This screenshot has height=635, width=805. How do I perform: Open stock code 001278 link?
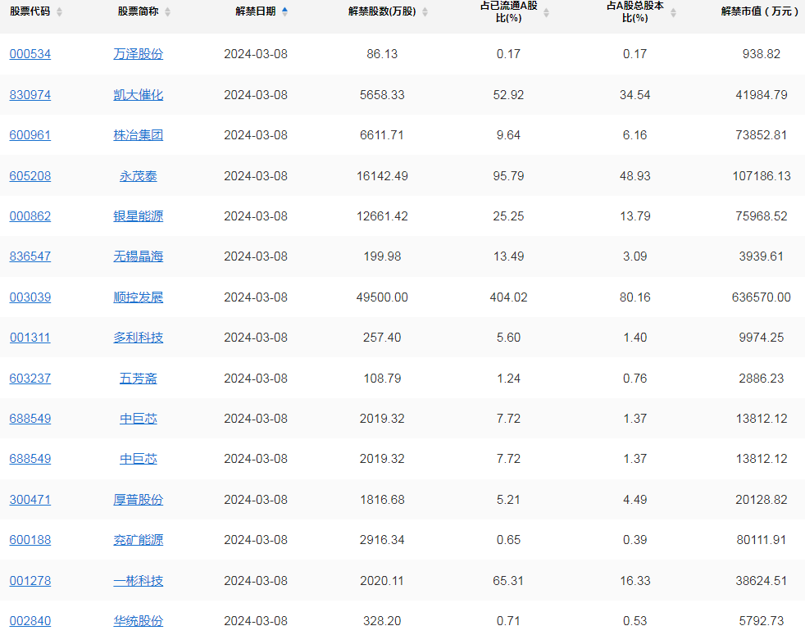tap(30, 581)
